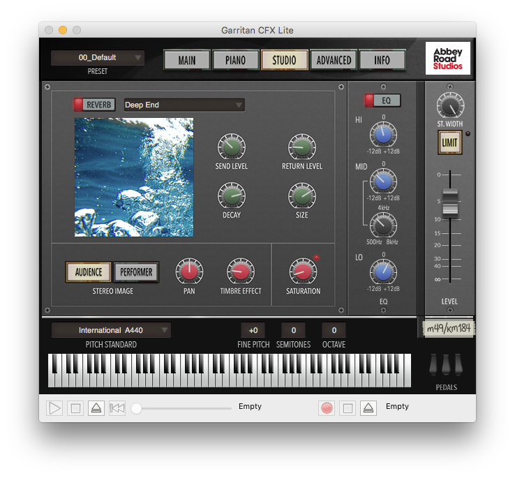Switch to the MAIN tab

tap(187, 60)
